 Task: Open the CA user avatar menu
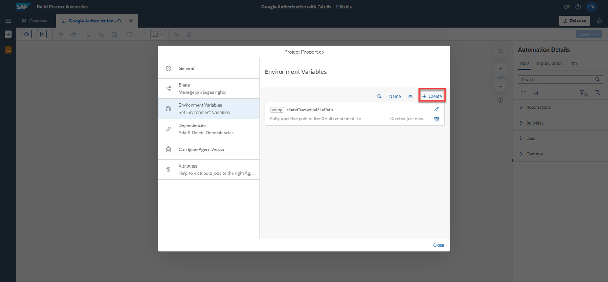[592, 7]
